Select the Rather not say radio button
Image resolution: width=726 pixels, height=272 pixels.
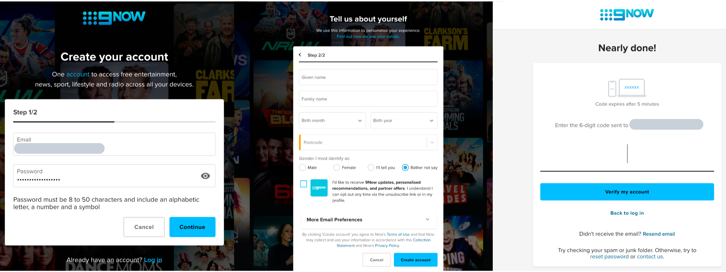pos(405,167)
